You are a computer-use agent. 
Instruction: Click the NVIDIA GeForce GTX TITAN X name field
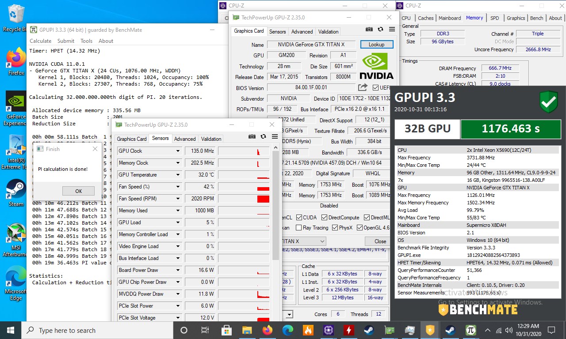(x=311, y=45)
